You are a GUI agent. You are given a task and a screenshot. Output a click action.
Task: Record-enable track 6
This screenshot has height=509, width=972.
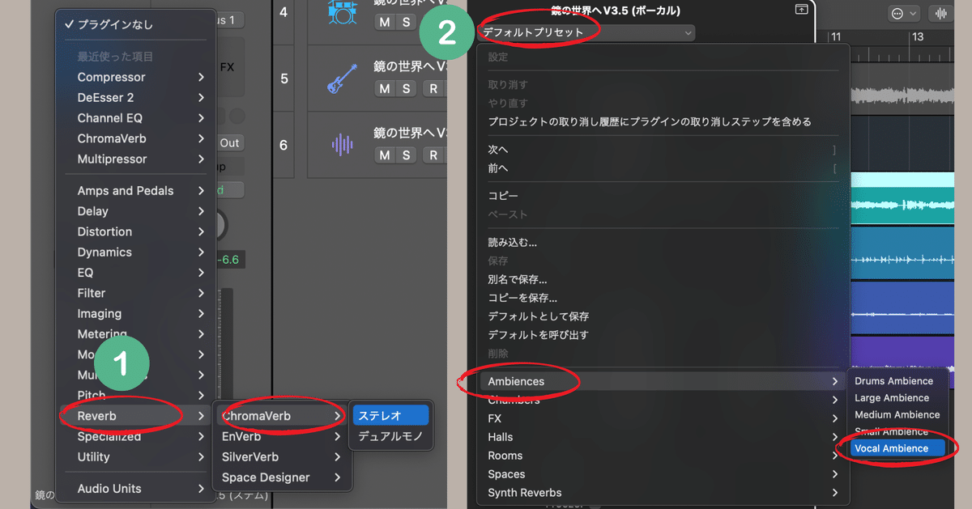pos(433,155)
